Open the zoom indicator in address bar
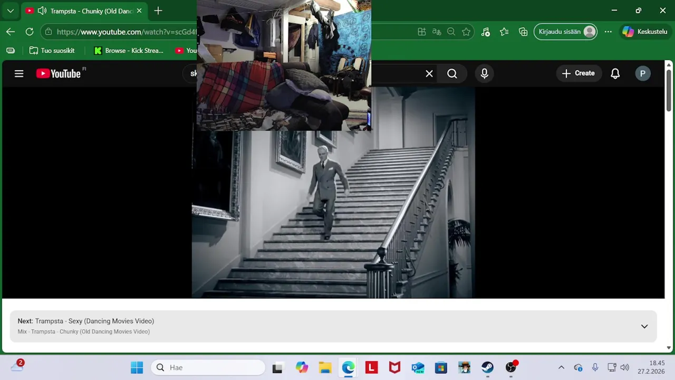 pyautogui.click(x=451, y=32)
